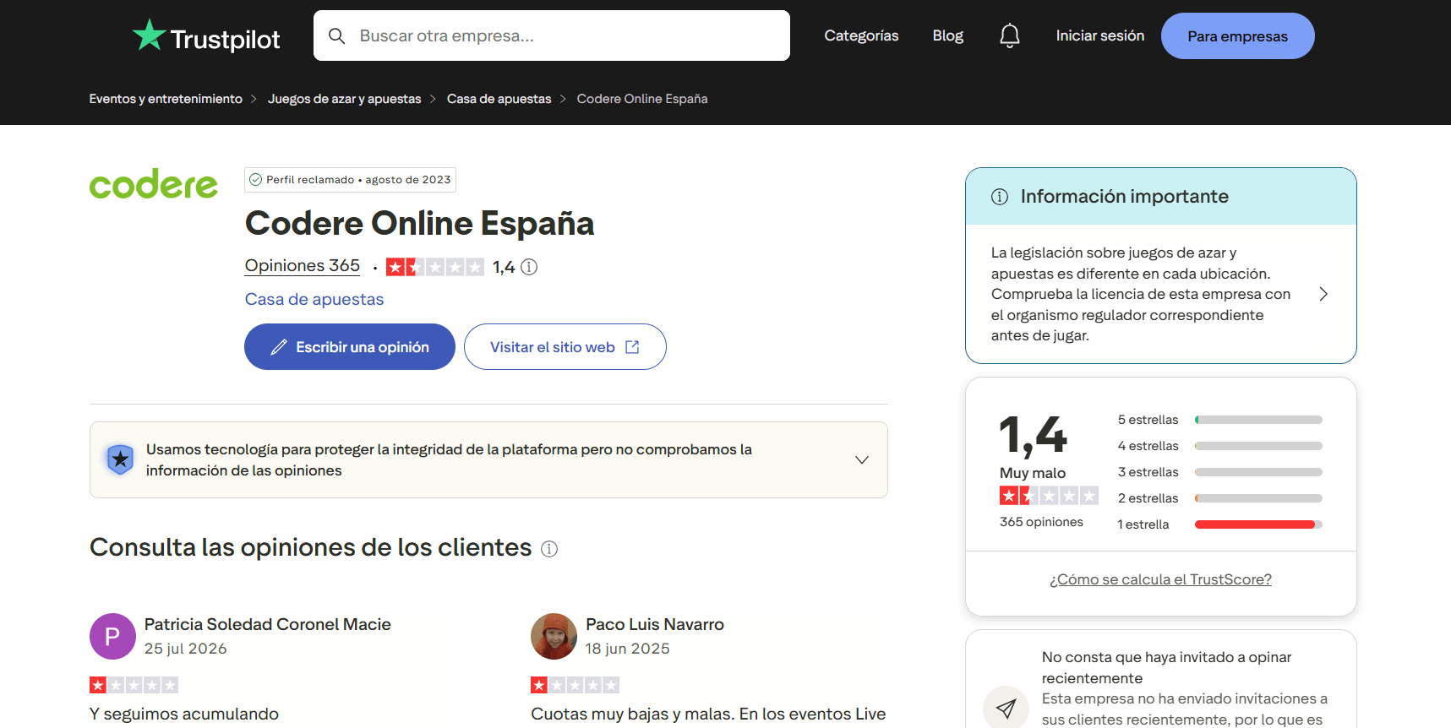Click the shield star integrity icon
The height and width of the screenshot is (728, 1451).
click(120, 459)
